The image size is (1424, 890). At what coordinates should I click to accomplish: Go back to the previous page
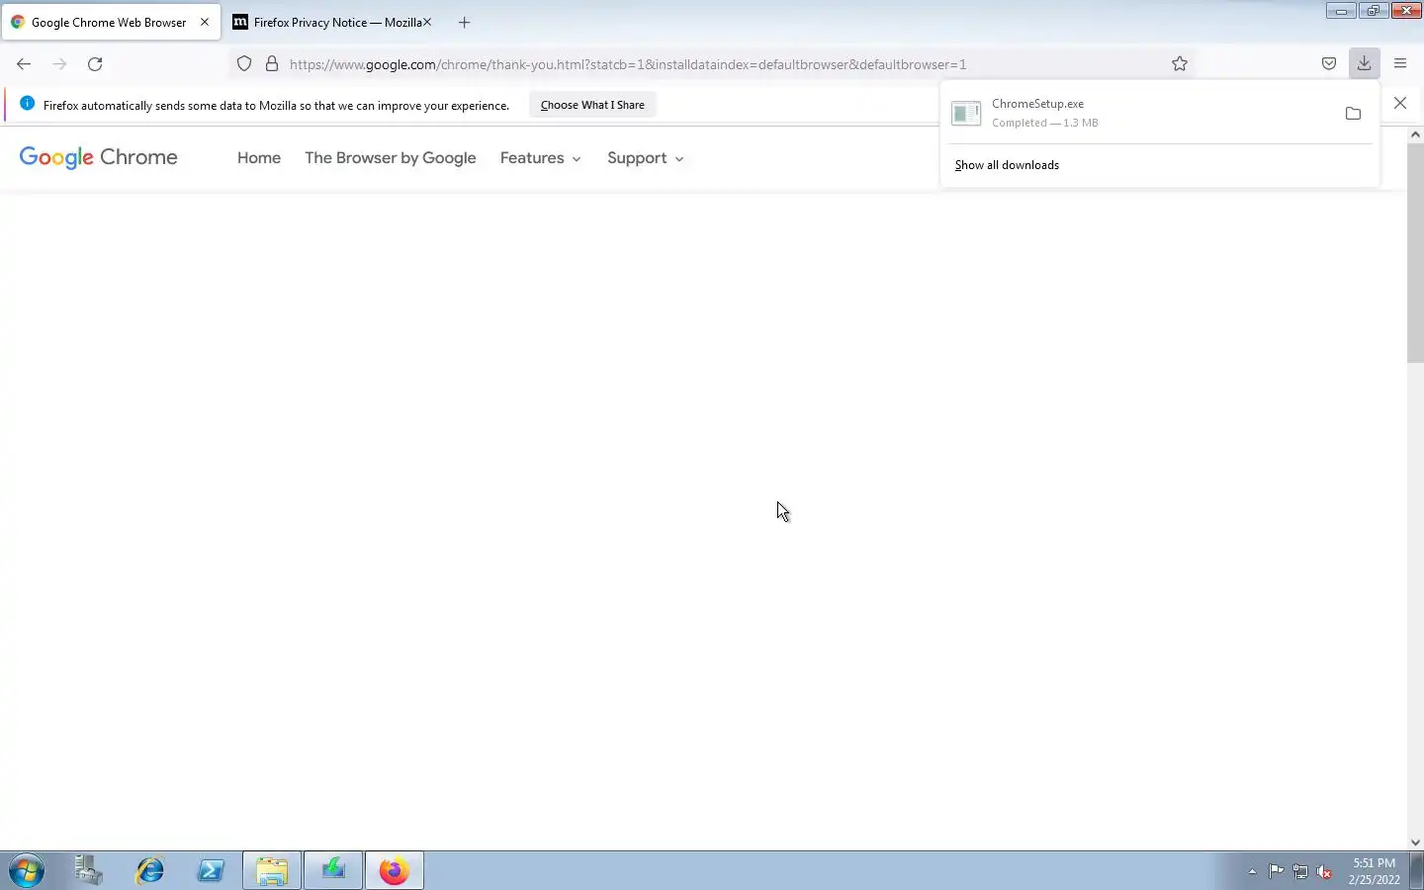pos(24,64)
